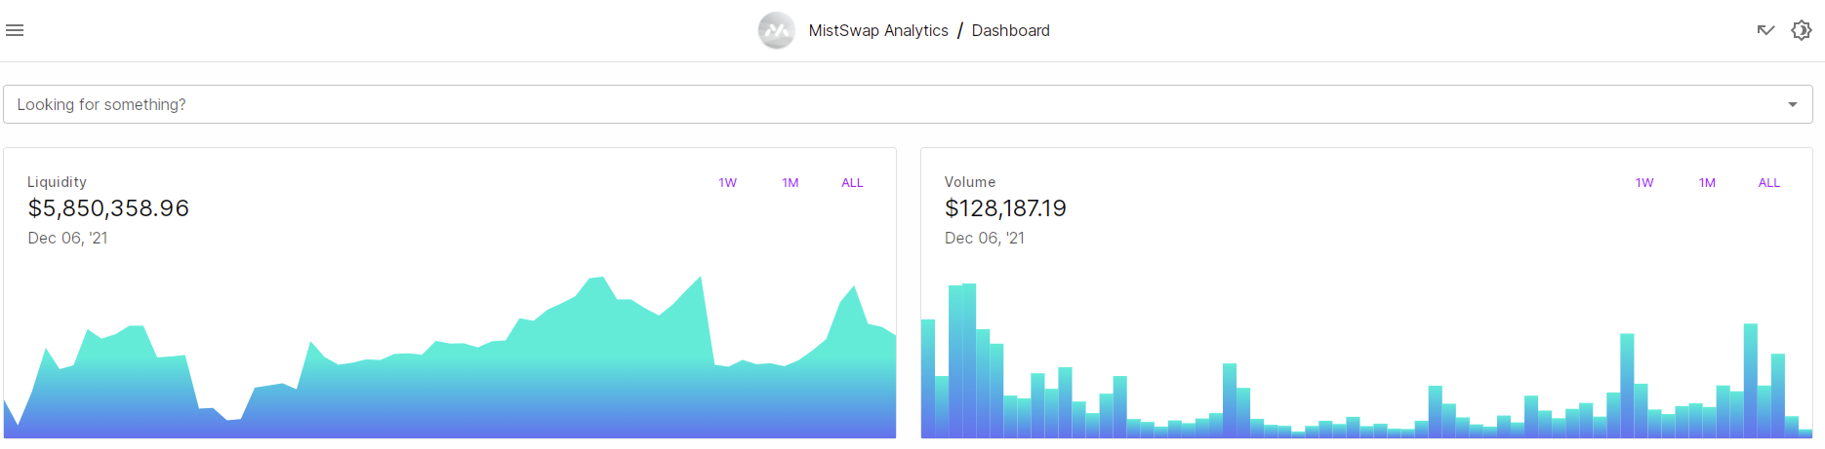
Task: Click the chart trend icon in header
Action: [1765, 30]
